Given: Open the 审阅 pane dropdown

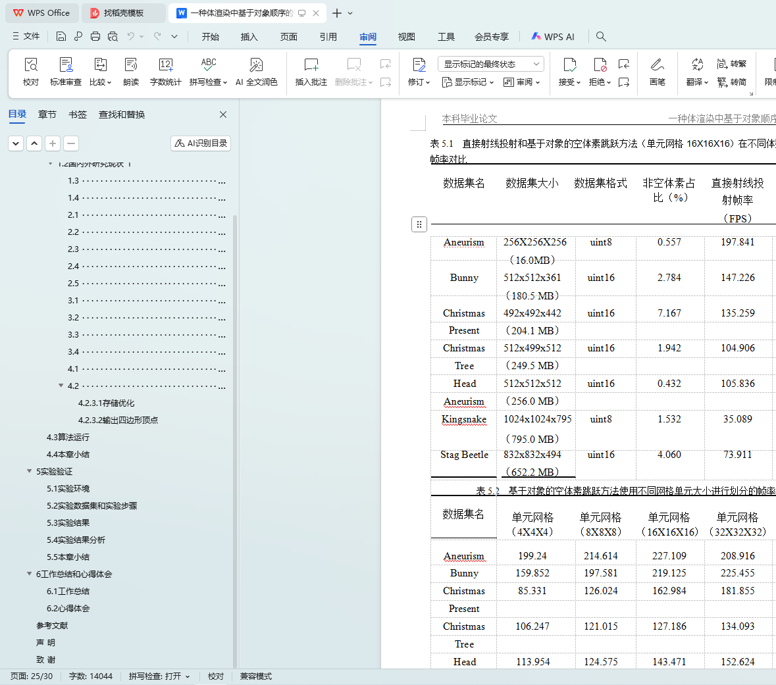Looking at the screenshot, I should point(521,82).
